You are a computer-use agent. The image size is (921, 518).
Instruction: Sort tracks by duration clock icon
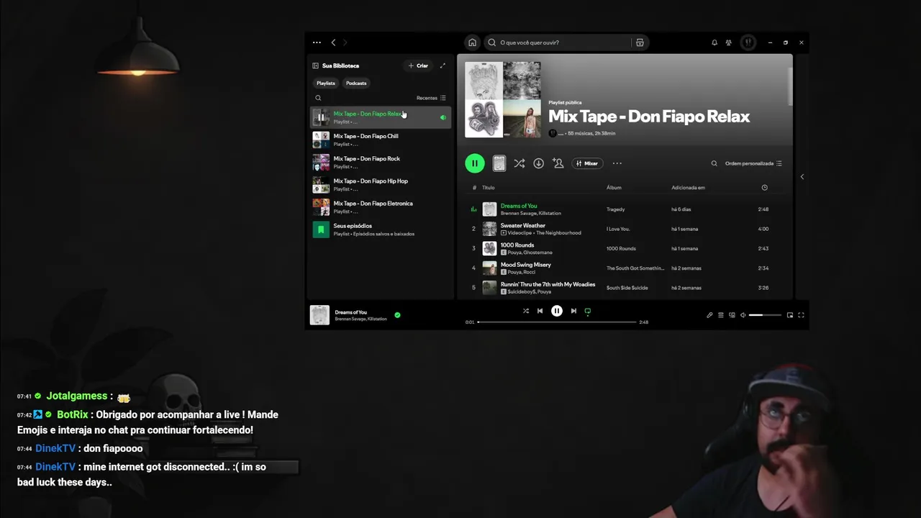[764, 188]
